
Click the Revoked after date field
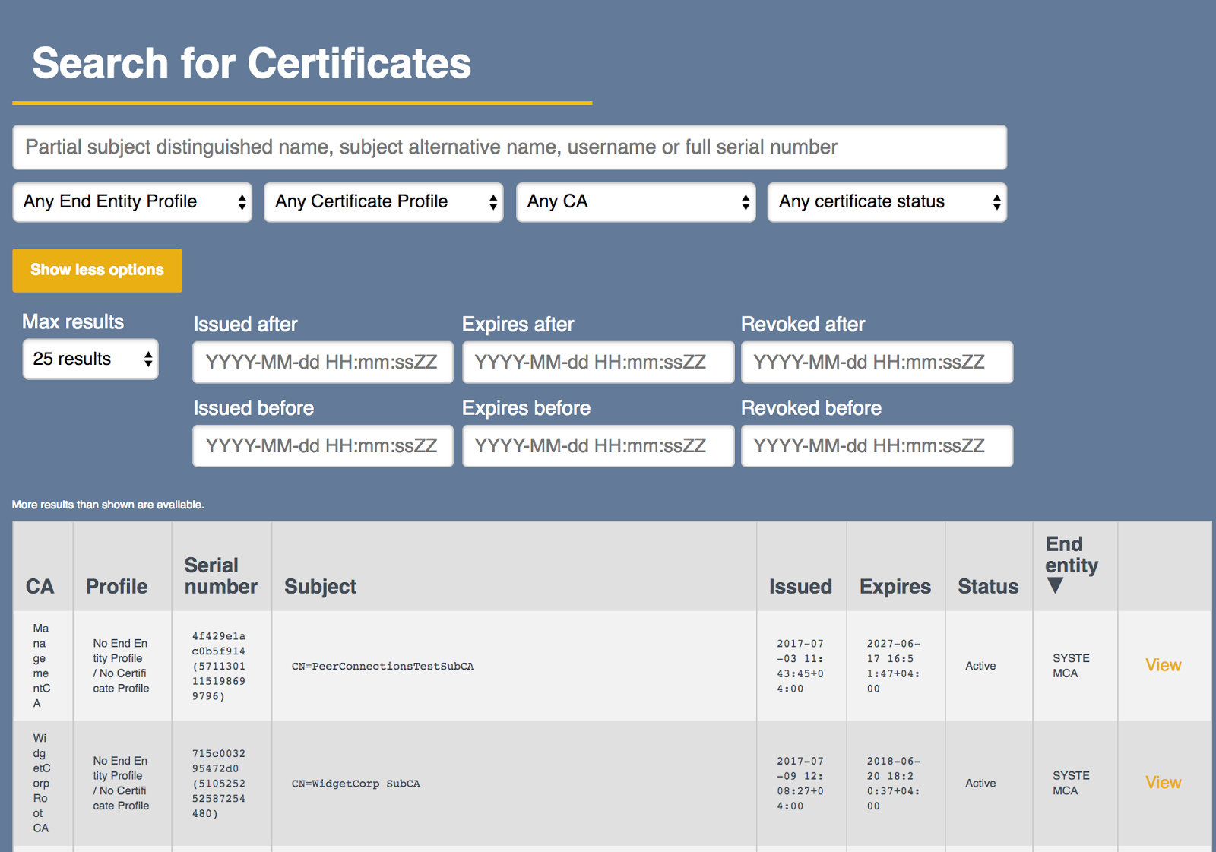[876, 362]
